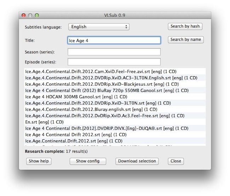230x196 pixels.
Task: Click into the Episode (series) input field
Action: point(114,62)
